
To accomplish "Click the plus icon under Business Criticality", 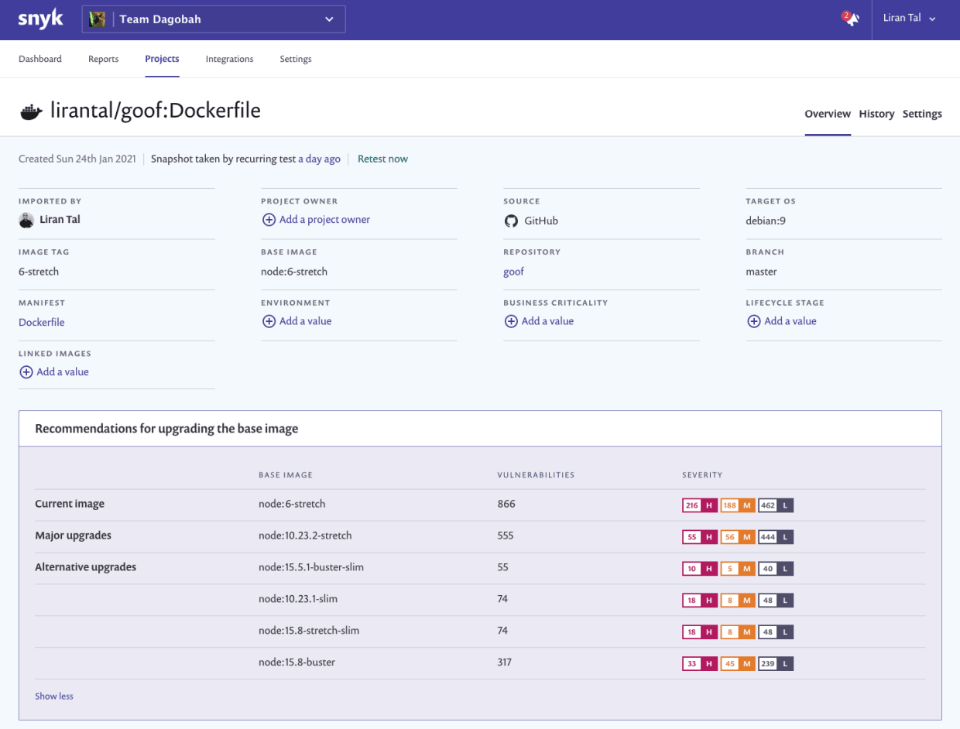I will [511, 321].
